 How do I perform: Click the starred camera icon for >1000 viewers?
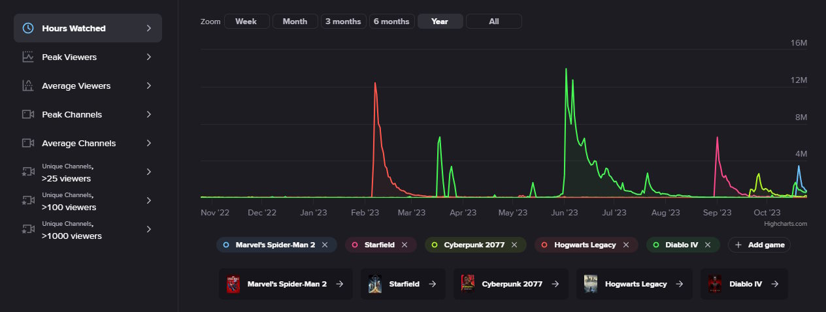tap(28, 229)
